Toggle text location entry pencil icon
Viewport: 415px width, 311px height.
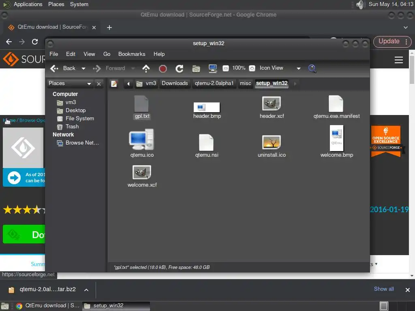[x=114, y=84]
